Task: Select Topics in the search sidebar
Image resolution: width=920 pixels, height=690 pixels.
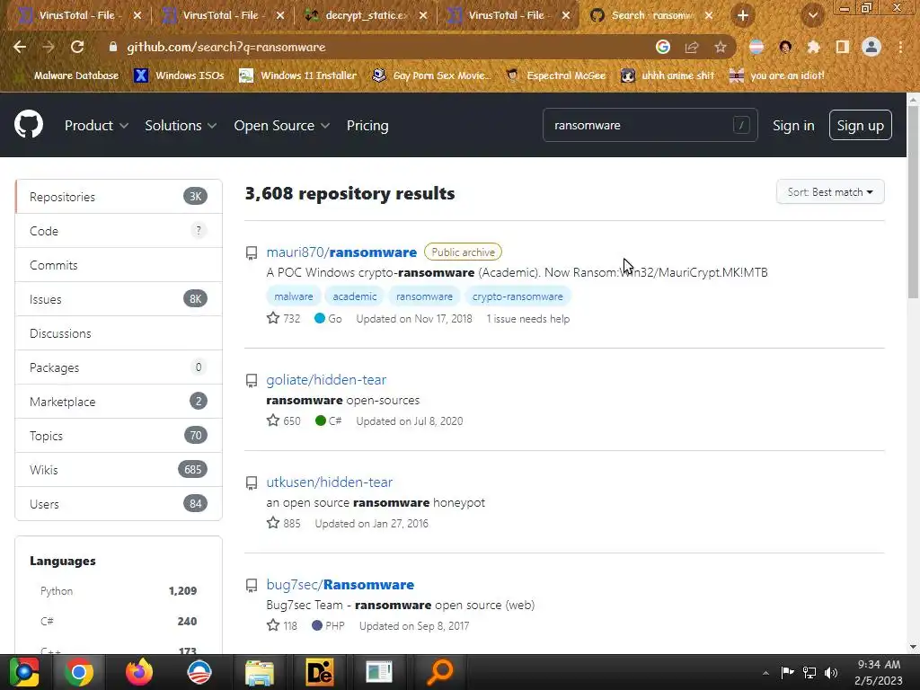Action: point(119,436)
